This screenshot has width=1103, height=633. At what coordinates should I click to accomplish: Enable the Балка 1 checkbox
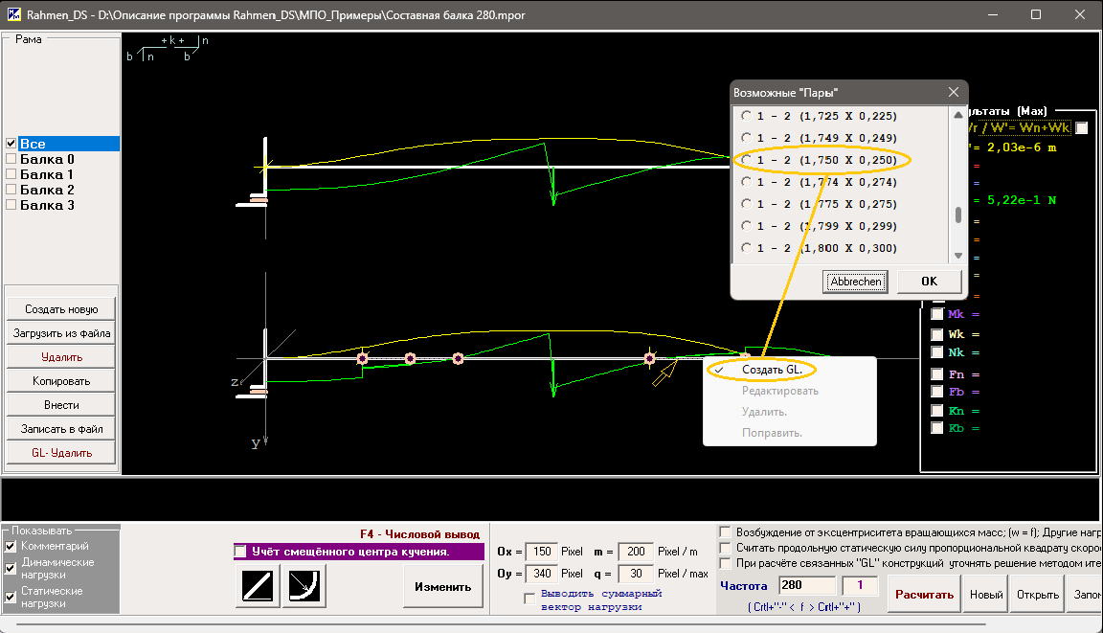(x=11, y=175)
